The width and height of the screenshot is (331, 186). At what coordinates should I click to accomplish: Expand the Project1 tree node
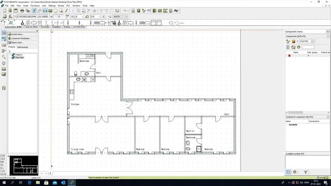coord(10,55)
